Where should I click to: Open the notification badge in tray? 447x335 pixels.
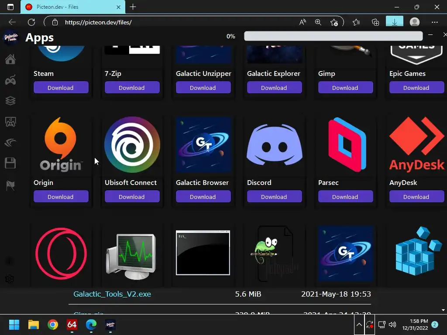click(x=435, y=325)
